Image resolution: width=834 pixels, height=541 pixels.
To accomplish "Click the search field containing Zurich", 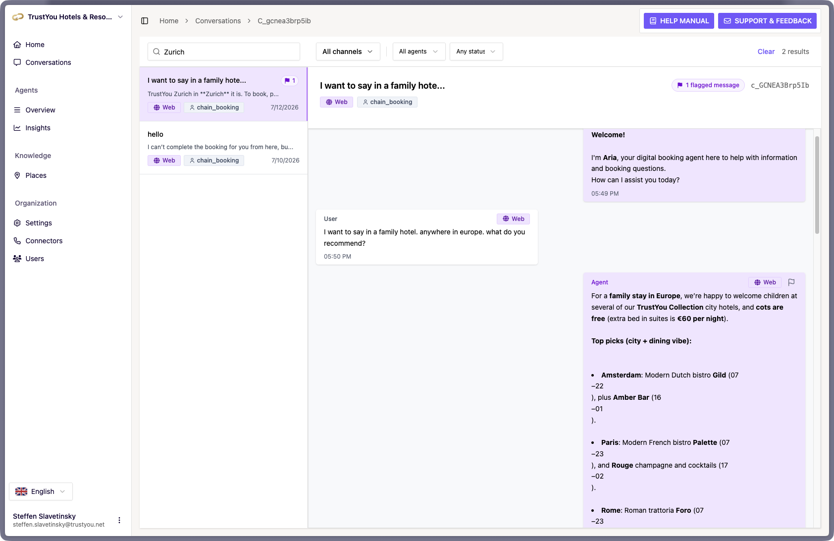I will click(x=224, y=52).
